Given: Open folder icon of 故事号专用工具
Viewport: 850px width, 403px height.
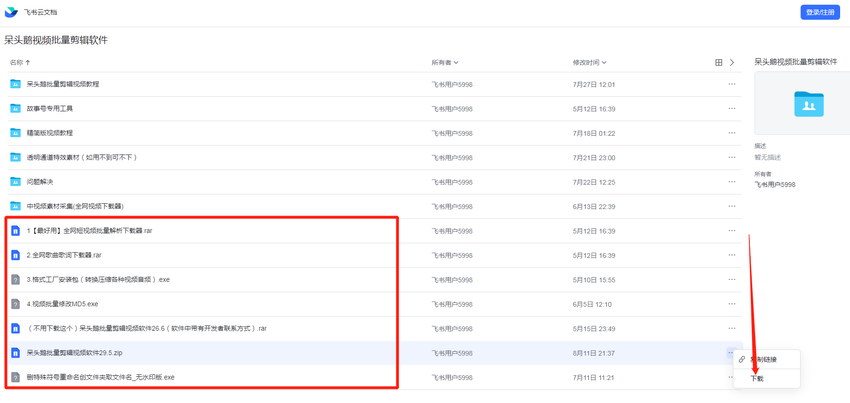Looking at the screenshot, I should 16,108.
